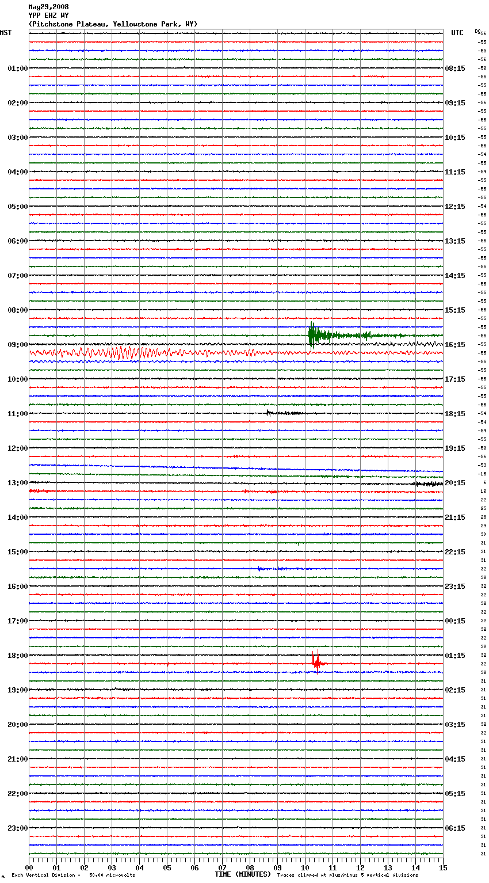Click the 04:00 MST time label

17,172
